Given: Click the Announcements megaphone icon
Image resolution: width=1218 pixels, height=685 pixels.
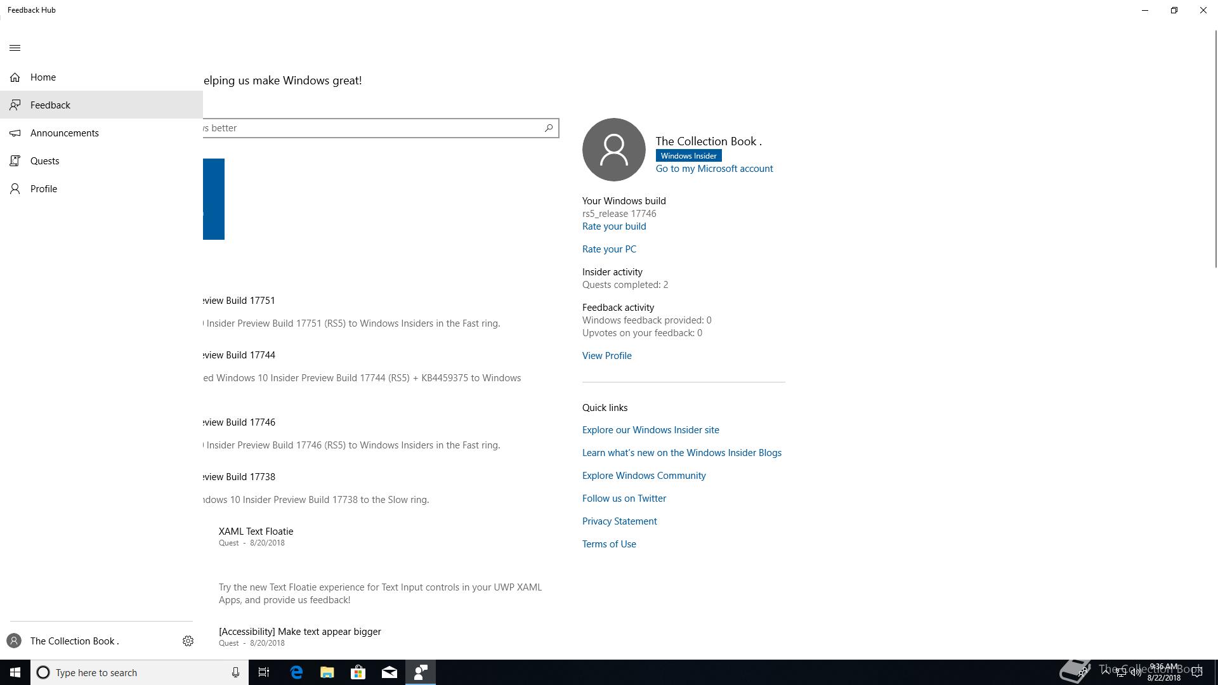Looking at the screenshot, I should coord(15,133).
